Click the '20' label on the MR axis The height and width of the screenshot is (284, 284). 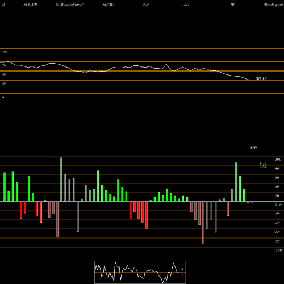coord(277,196)
